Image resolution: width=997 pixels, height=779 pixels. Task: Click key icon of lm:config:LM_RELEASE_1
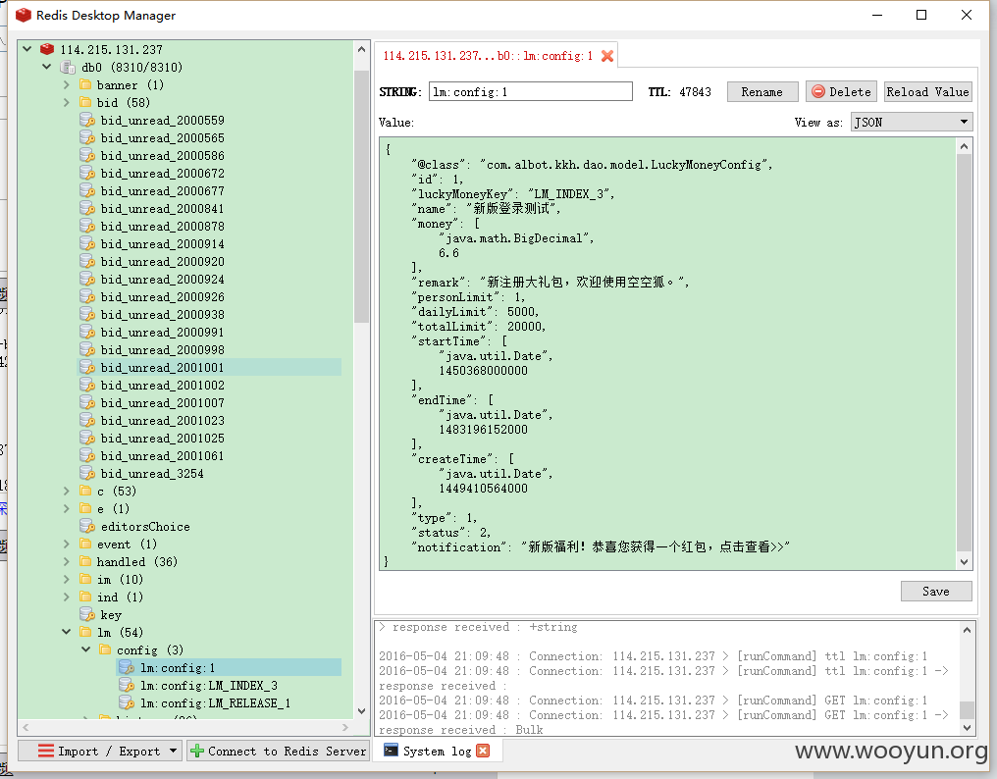(128, 702)
